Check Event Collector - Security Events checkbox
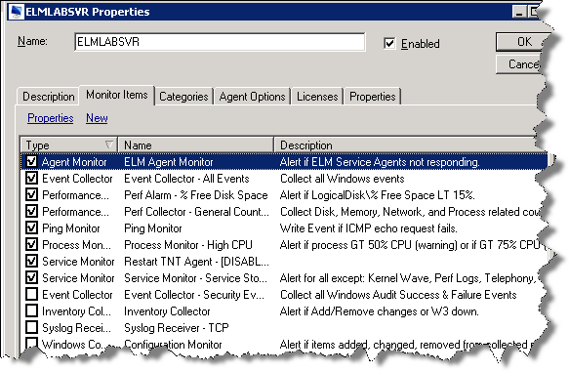This screenshot has height=372, width=569. [x=31, y=294]
